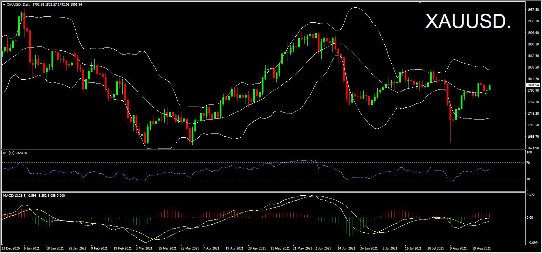The height and width of the screenshot is (253, 542).
Task: Click the 19 Aug 2021 date label
Action: [481, 248]
